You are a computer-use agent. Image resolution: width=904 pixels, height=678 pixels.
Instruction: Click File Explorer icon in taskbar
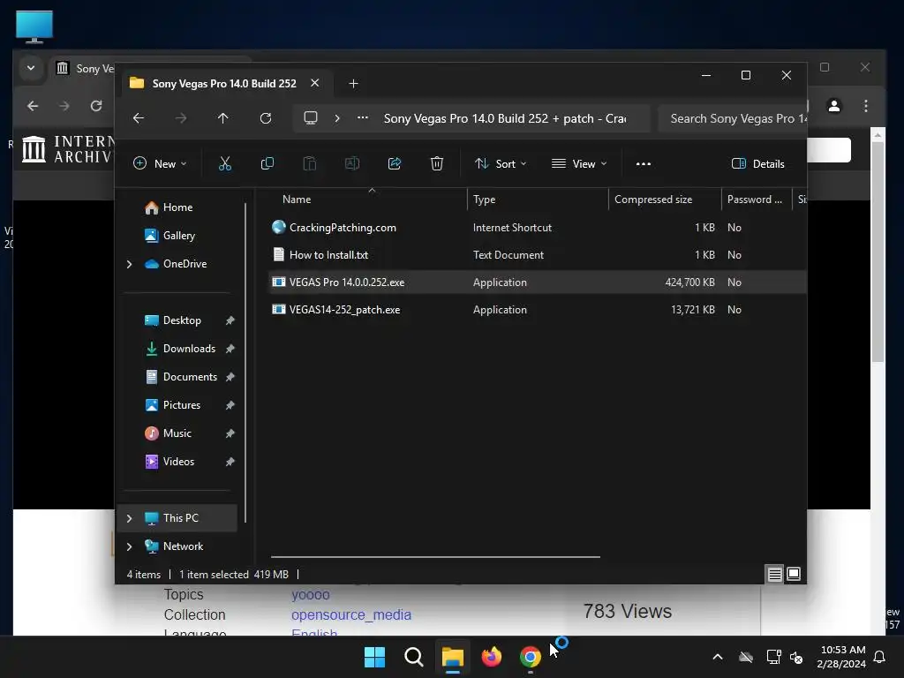[x=453, y=657]
